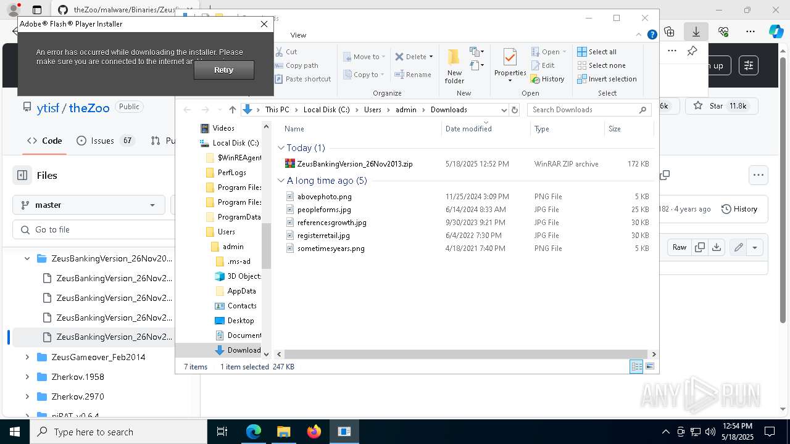The image size is (790, 444).
Task: Click the Cut ribbon command
Action: tap(286, 52)
